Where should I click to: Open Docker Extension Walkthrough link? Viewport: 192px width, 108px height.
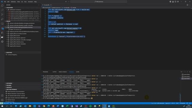pos(17,98)
